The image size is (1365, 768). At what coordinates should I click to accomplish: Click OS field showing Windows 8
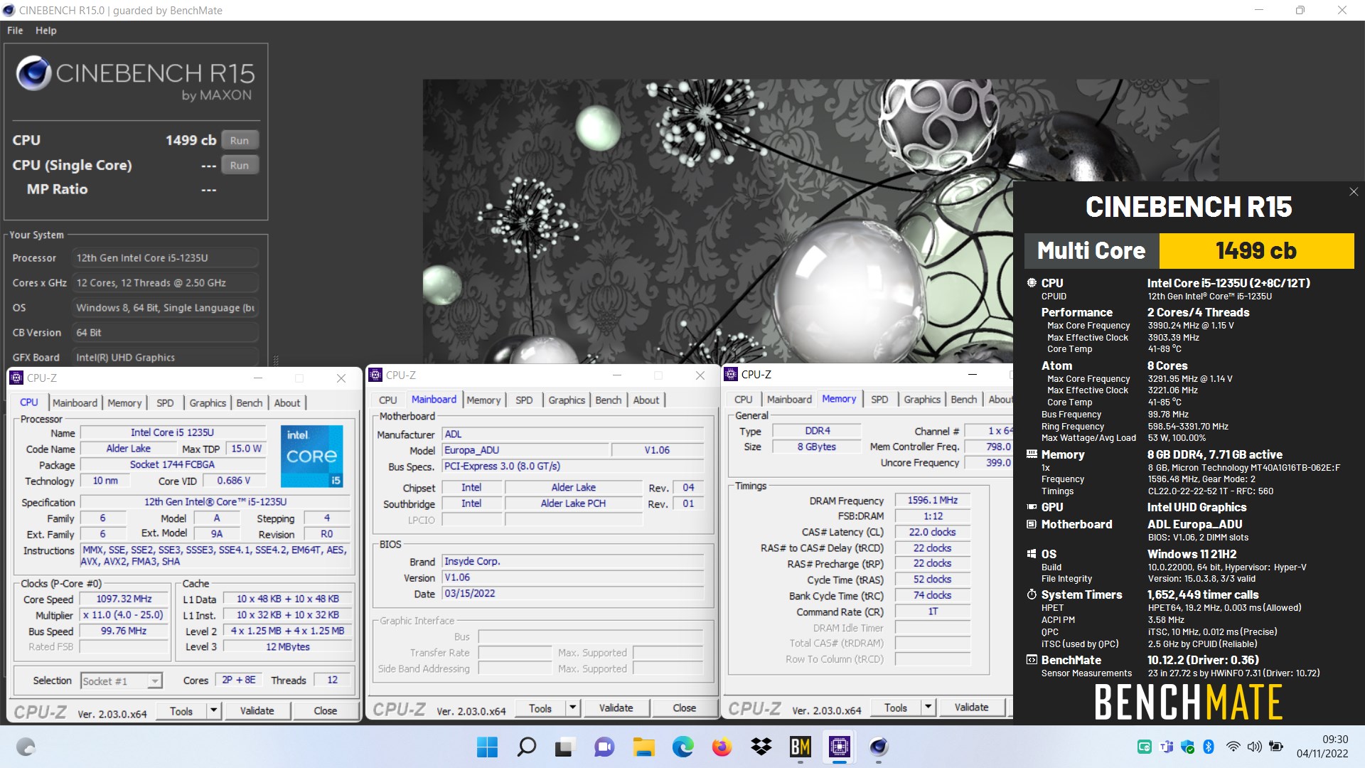point(165,308)
